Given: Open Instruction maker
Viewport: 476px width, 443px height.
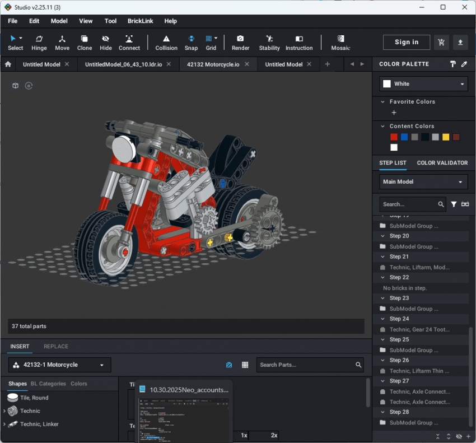Looking at the screenshot, I should point(299,43).
